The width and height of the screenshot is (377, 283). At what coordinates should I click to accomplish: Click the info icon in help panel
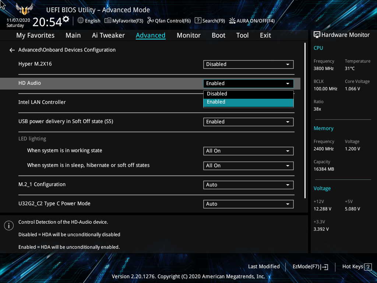point(9,226)
